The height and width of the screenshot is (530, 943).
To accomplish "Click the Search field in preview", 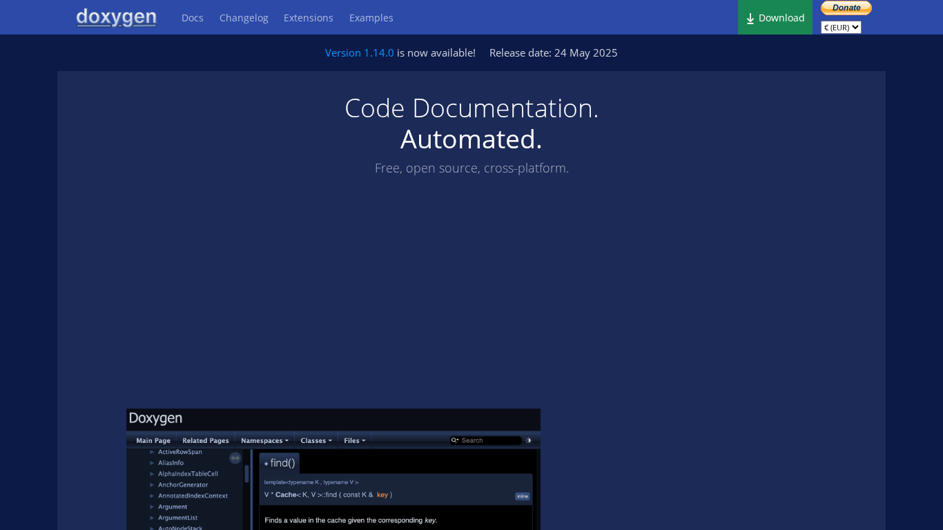I will click(489, 440).
